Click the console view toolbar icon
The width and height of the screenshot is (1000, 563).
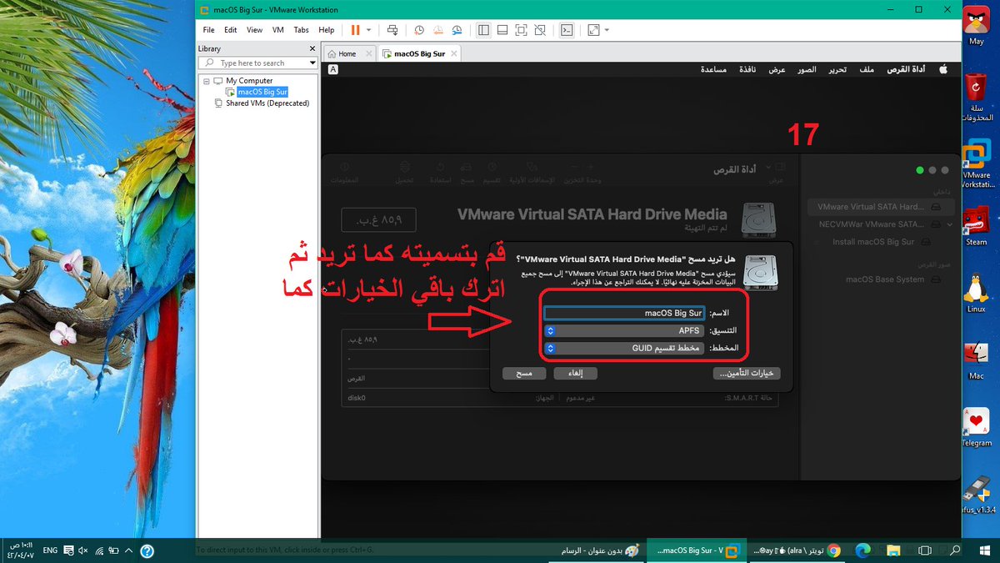pos(567,30)
